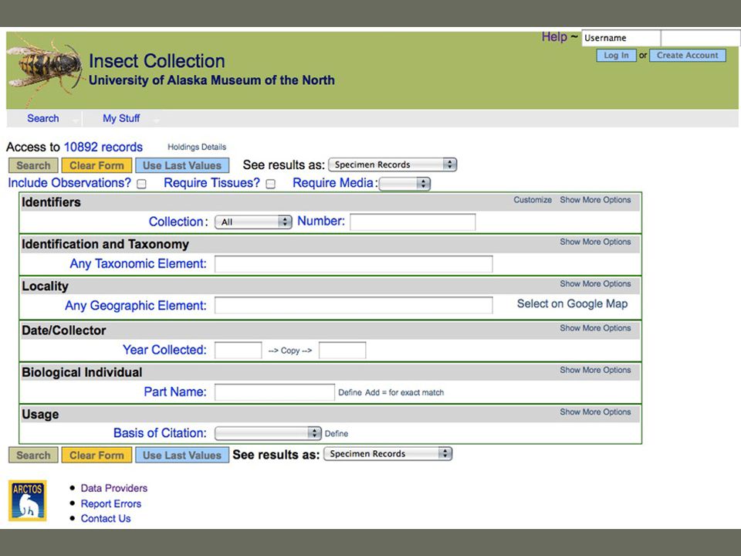The image size is (741, 556).
Task: Click the bottom Use Last Values button
Action: [182, 456]
